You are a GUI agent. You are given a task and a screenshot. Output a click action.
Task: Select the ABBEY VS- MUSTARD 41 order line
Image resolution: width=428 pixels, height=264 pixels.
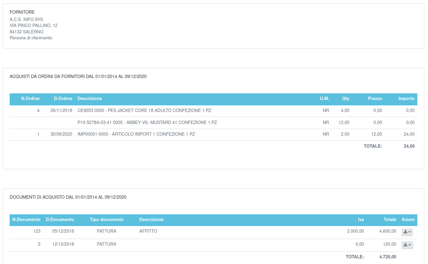[x=147, y=123]
